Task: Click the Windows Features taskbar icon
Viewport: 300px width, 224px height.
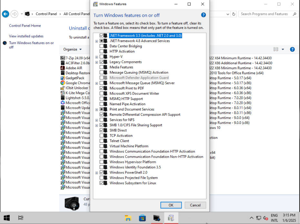Action: (x=171, y=218)
